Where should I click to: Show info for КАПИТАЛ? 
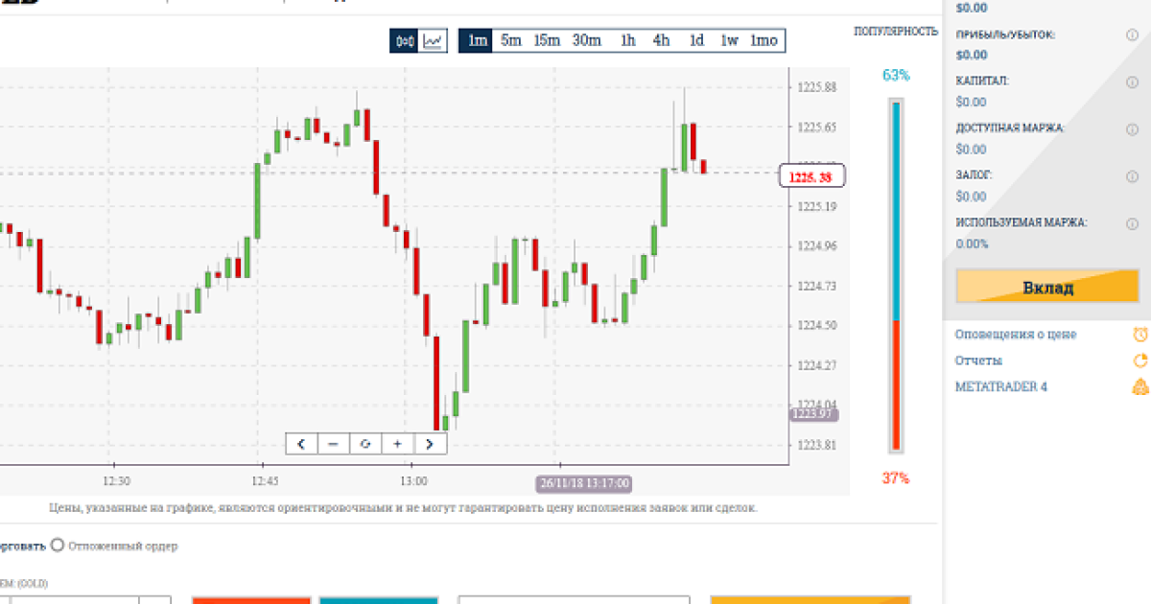[x=1132, y=82]
